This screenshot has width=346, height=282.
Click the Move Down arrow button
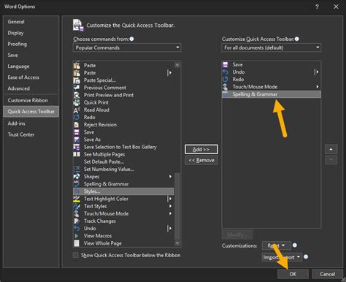coord(331,160)
